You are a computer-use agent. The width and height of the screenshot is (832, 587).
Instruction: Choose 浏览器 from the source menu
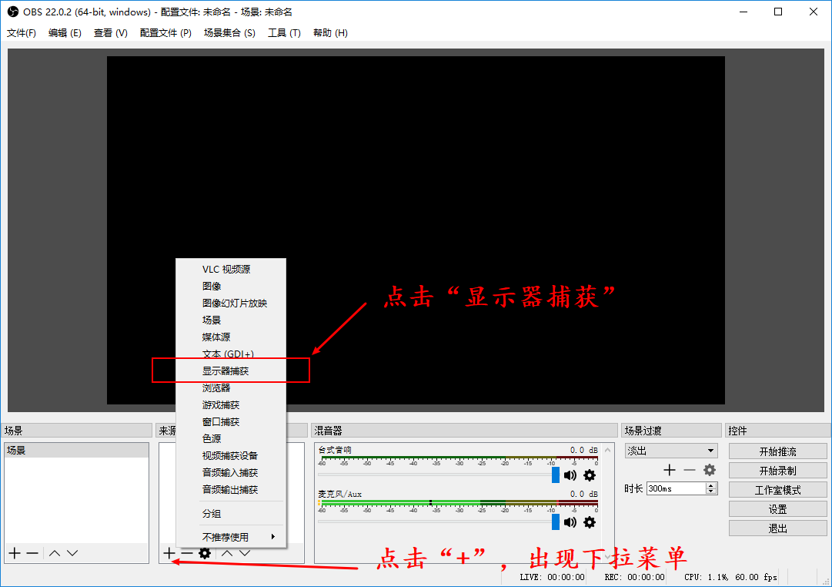pos(231,387)
